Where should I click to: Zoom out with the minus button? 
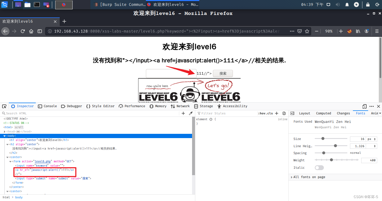317,31
